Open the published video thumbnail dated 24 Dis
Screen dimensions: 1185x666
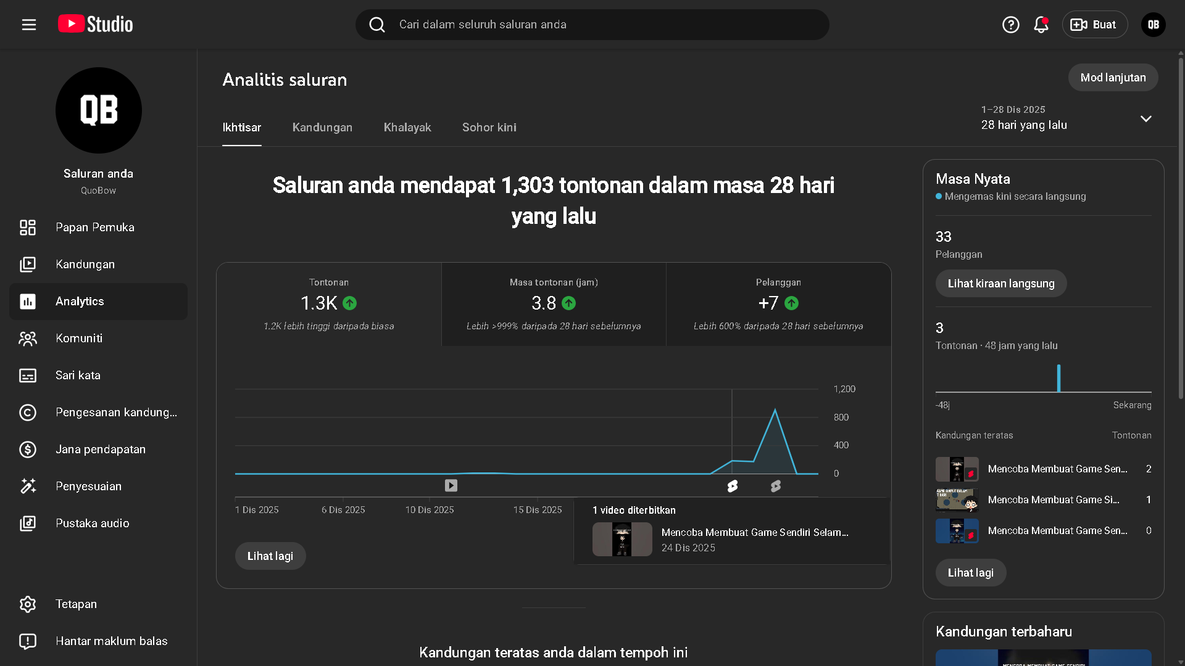coord(622,540)
